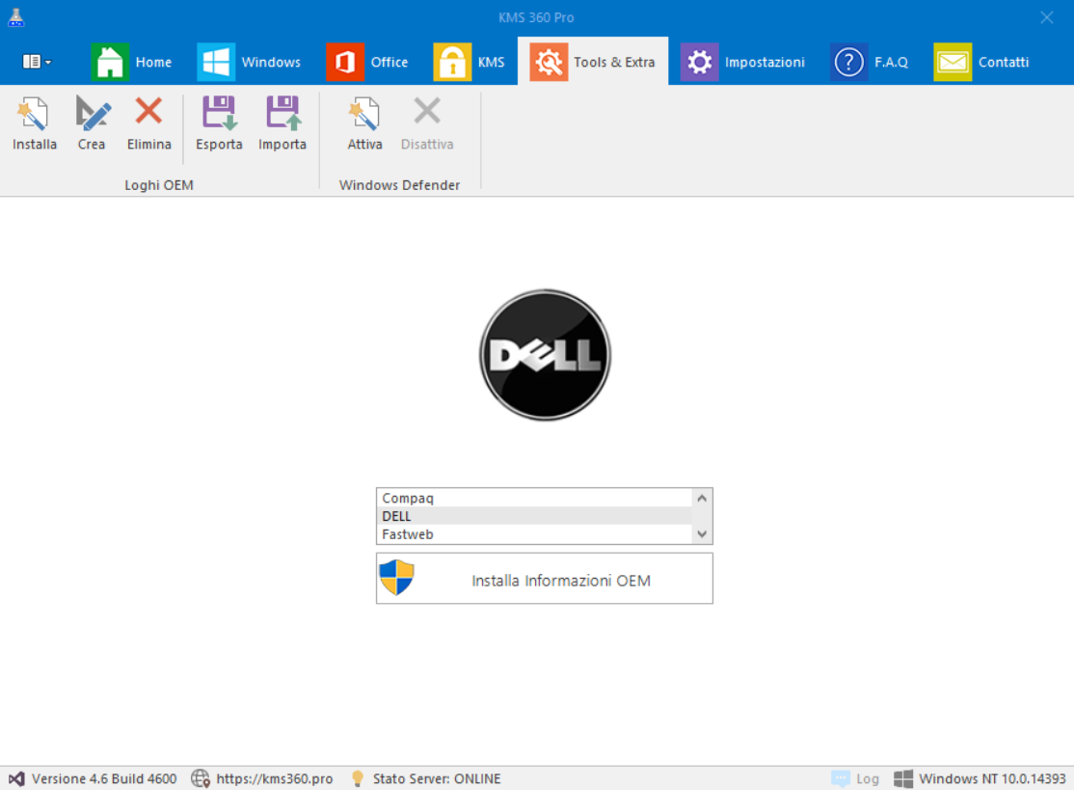Click the globe icon in status bar
This screenshot has height=790, width=1074.
200,778
